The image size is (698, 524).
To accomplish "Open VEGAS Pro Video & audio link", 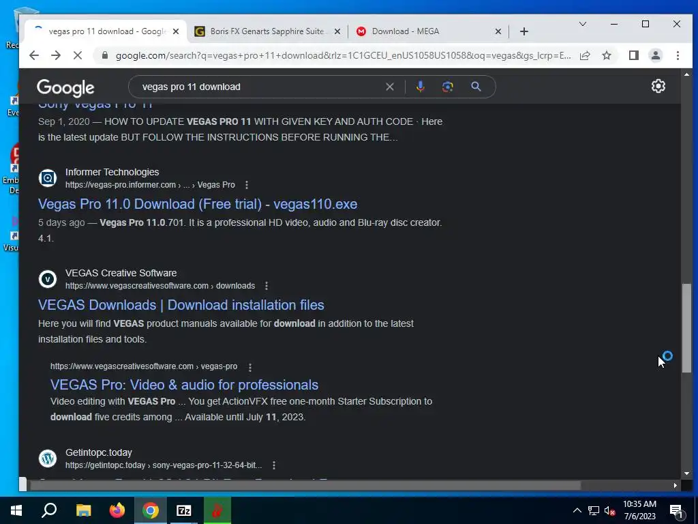I will tap(184, 385).
